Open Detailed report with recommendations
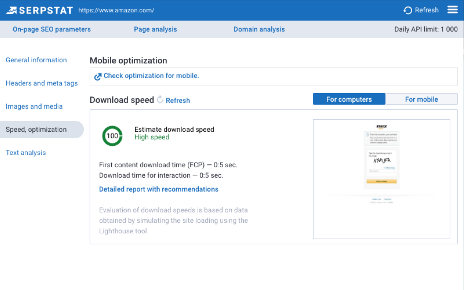The width and height of the screenshot is (464, 290). tap(158, 189)
